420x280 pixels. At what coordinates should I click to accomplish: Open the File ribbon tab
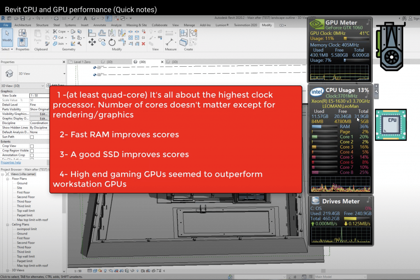pyautogui.click(x=6, y=25)
